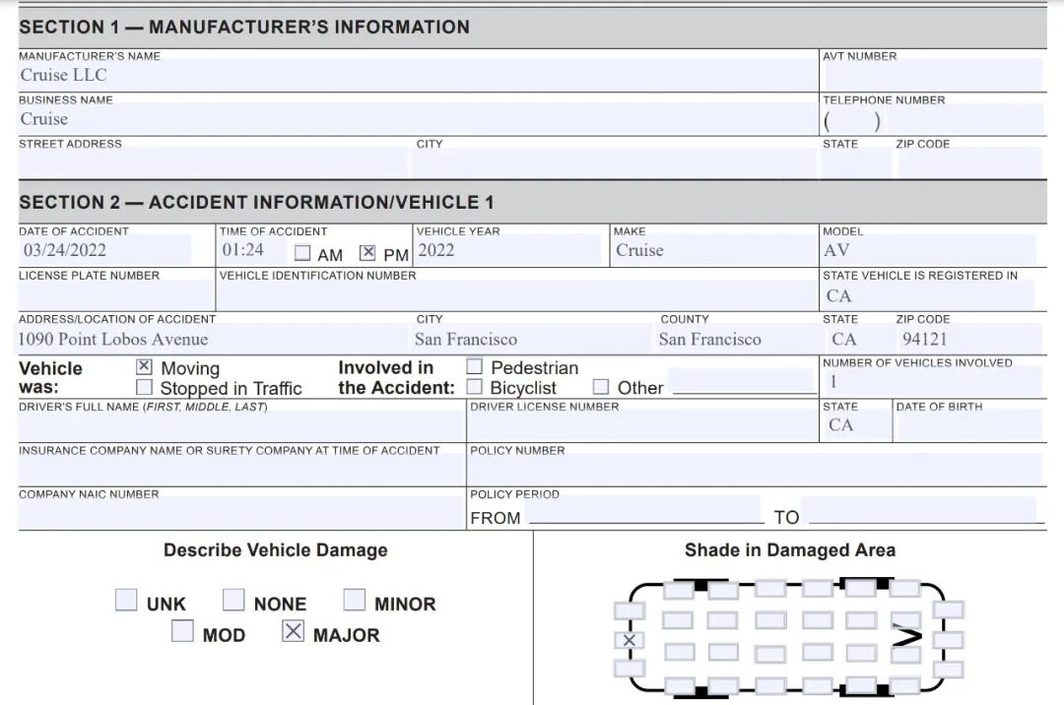This screenshot has height=705, width=1064.
Task: Edit the Make field showing Cruise
Action: [x=713, y=251]
